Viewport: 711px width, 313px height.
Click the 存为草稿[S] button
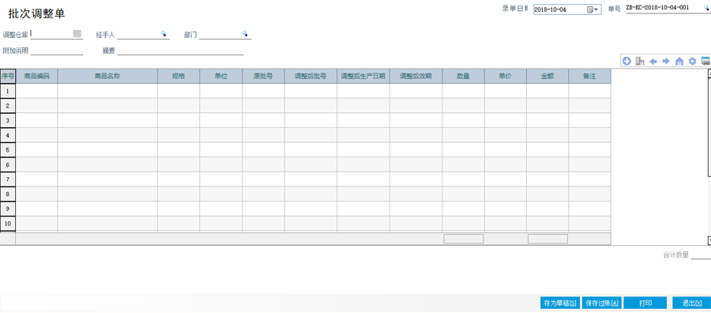(x=560, y=303)
